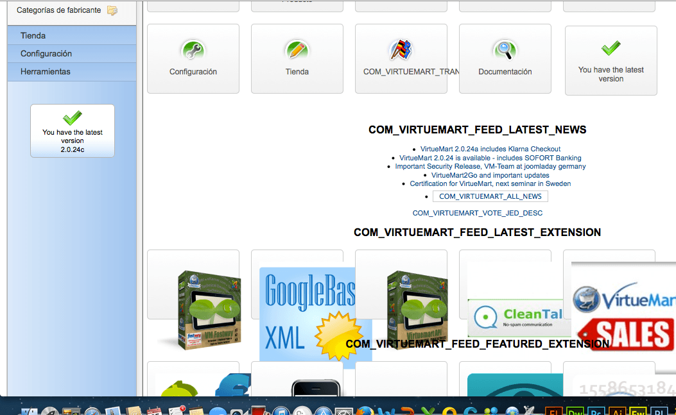This screenshot has height=415, width=676.
Task: Open news 'VirtueMart 2.0.24 is available - includes SOFORT Banking'
Action: click(x=490, y=158)
